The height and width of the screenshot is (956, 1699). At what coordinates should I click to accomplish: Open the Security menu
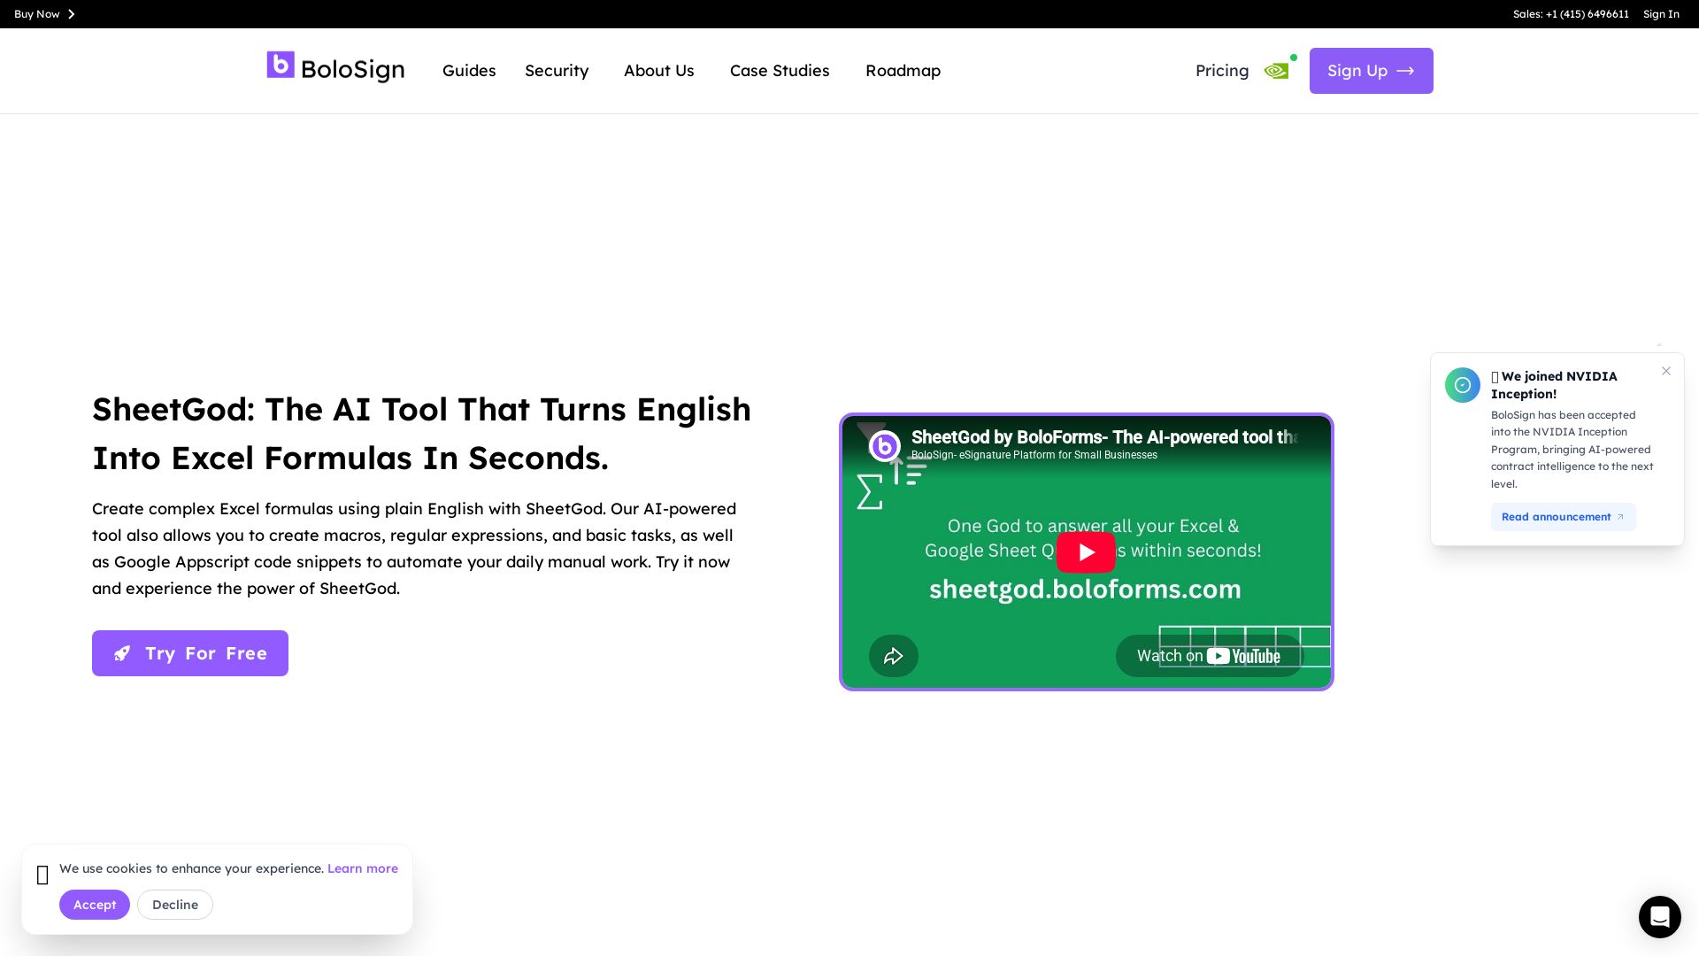point(557,71)
